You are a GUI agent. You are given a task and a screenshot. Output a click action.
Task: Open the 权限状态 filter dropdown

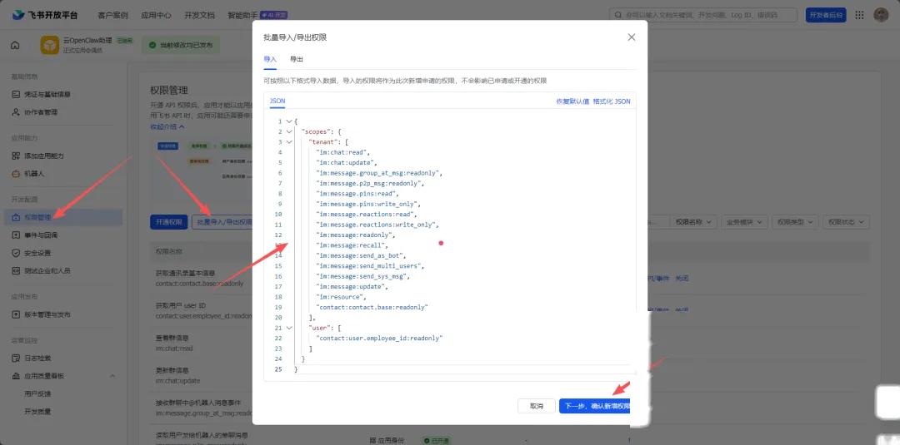pos(846,222)
